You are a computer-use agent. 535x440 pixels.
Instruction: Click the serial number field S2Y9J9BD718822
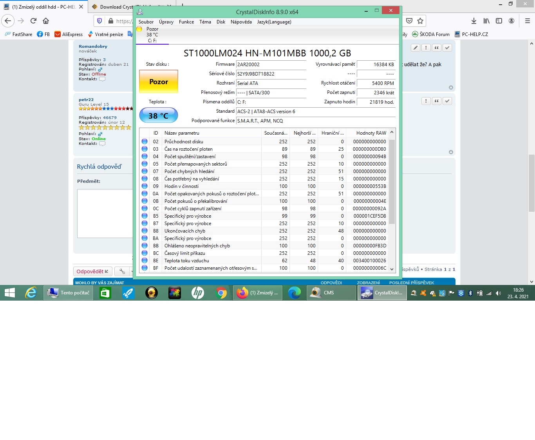point(271,74)
